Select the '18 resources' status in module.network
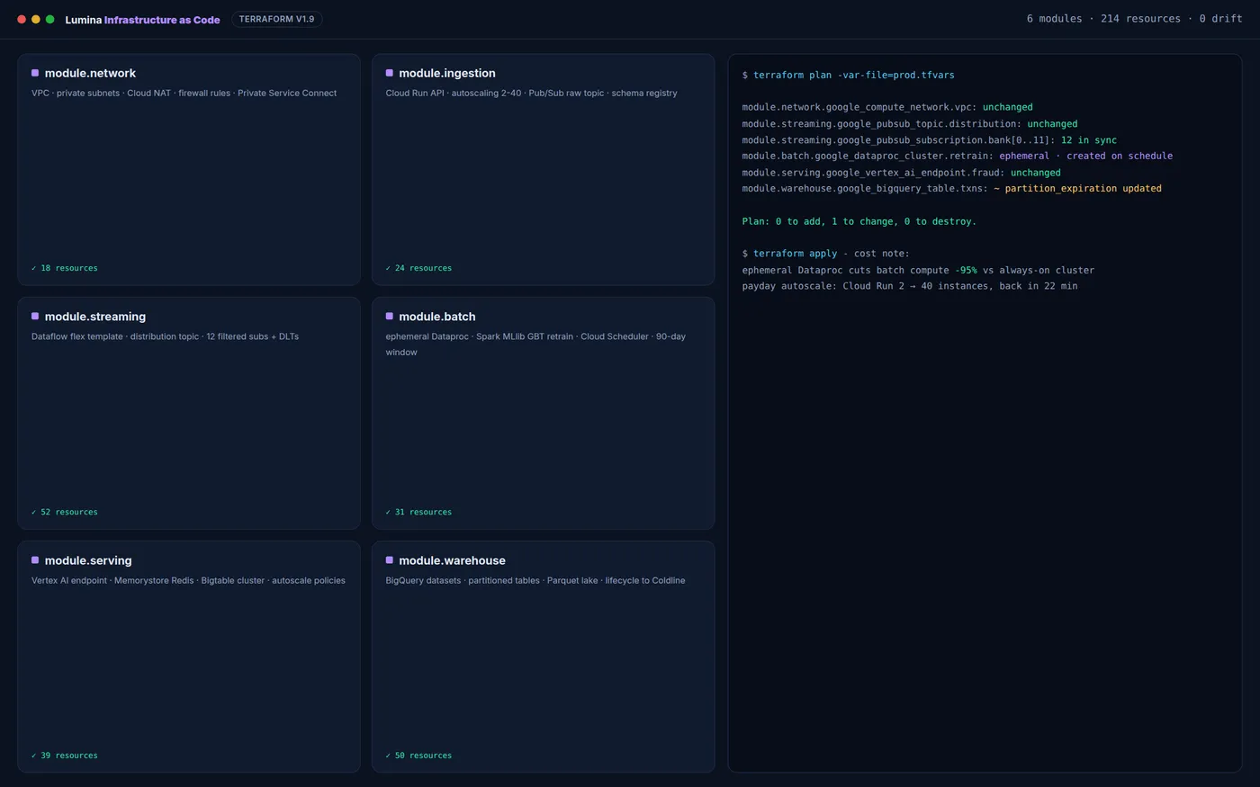This screenshot has width=1260, height=787. 65,268
